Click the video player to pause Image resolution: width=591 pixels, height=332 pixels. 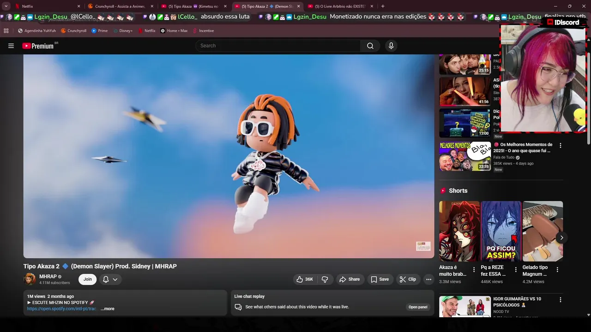point(229,156)
